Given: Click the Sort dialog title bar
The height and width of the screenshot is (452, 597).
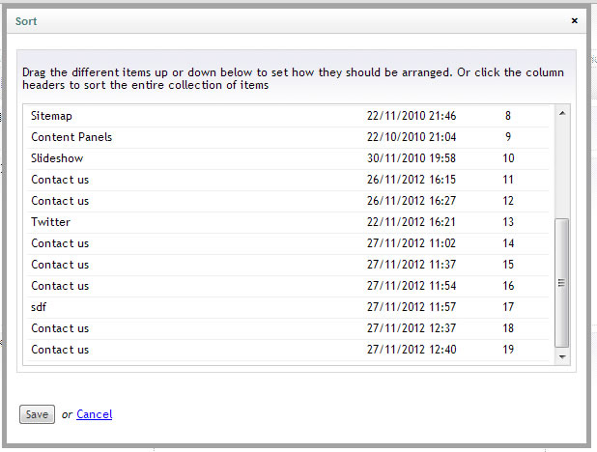Looking at the screenshot, I should click(290, 20).
